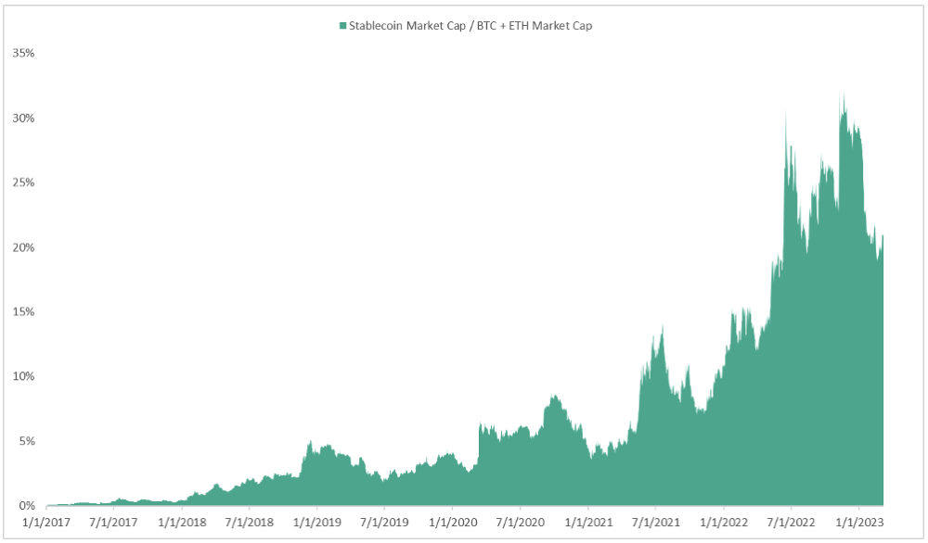Select the Stablecoin Market Cap legend label
928x543 pixels.
[470, 26]
